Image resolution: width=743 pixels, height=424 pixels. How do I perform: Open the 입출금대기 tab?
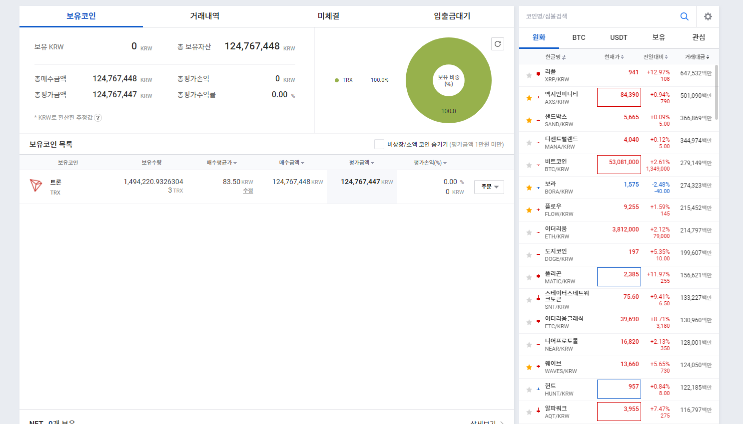452,16
